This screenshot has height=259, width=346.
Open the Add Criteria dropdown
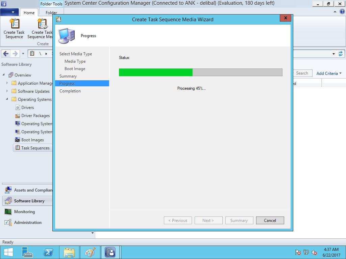coord(329,73)
